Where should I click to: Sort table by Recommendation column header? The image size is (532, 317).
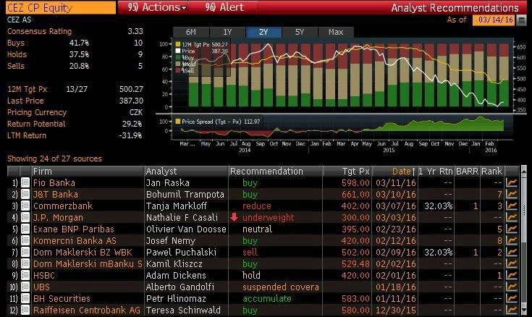pos(276,171)
